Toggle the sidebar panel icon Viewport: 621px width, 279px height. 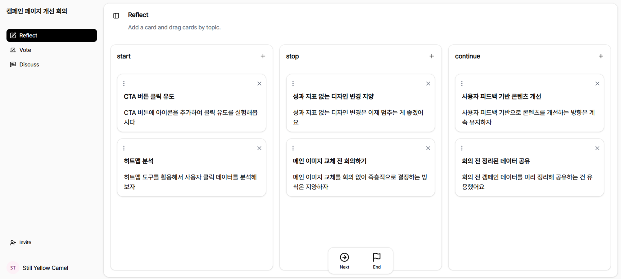(116, 16)
